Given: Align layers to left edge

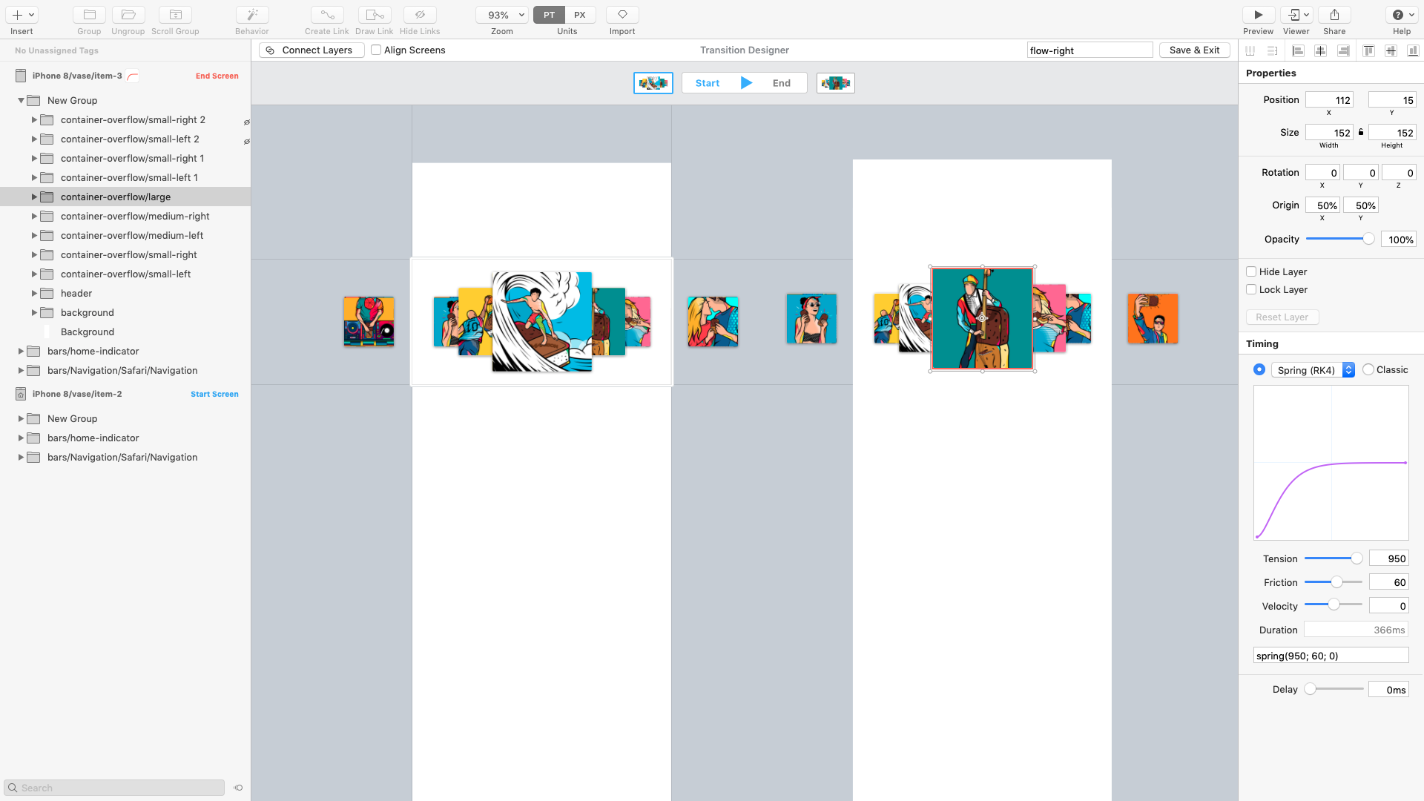Looking at the screenshot, I should coord(1298,50).
